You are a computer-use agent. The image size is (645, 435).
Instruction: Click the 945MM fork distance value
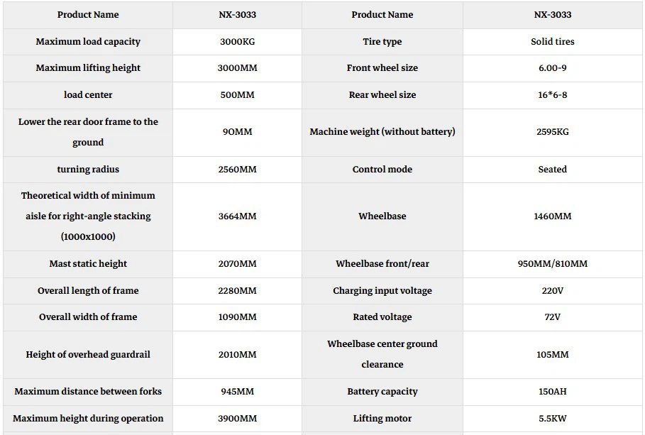coord(237,392)
